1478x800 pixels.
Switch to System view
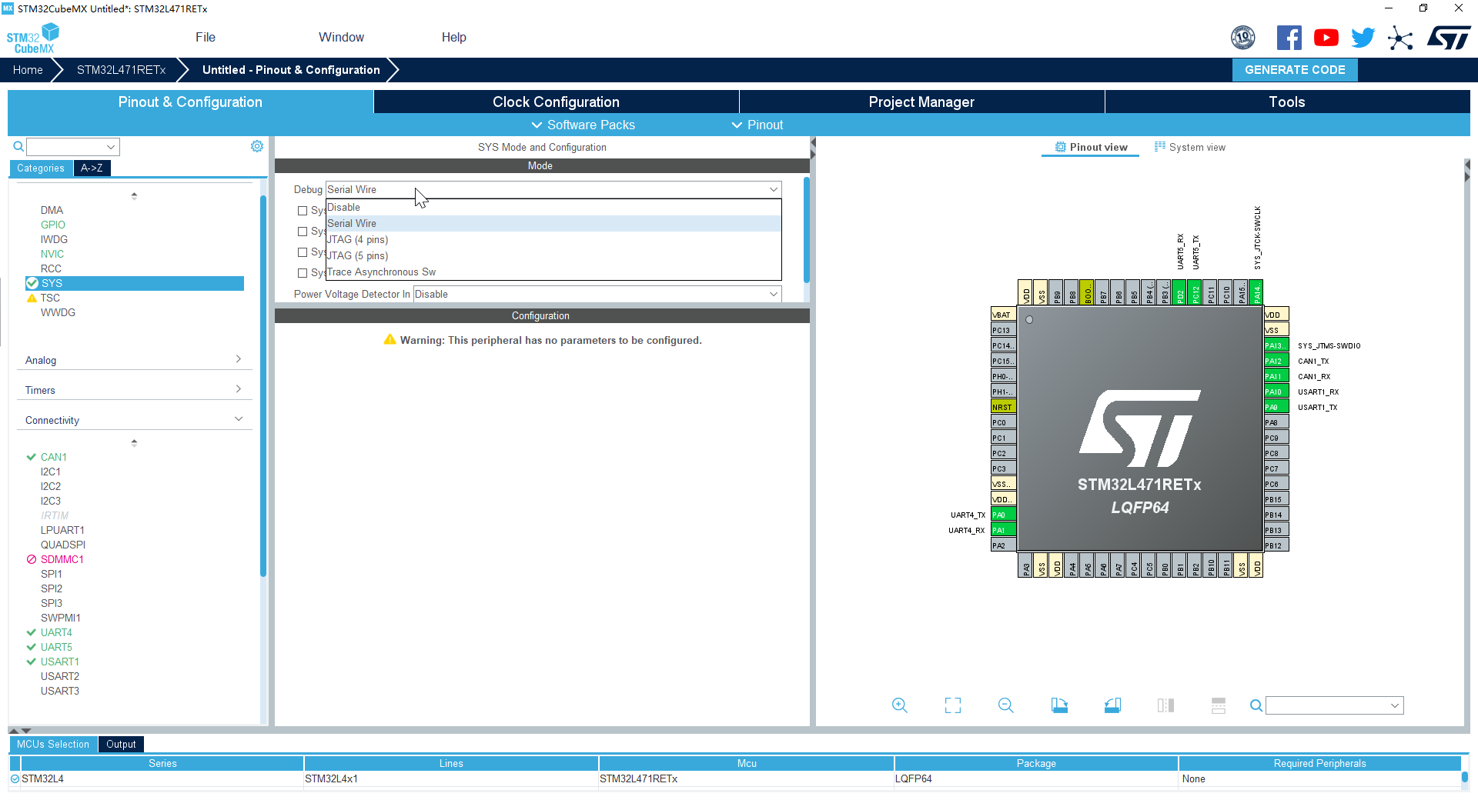1189,147
